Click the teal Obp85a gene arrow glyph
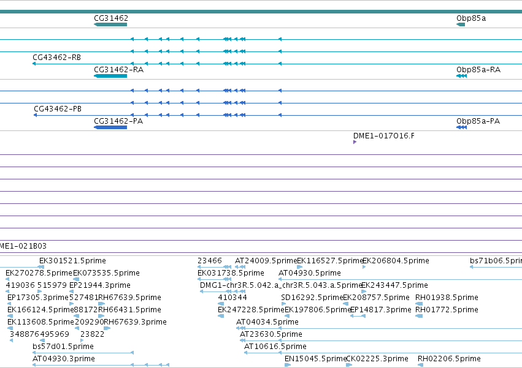The image size is (522, 368). (461, 24)
